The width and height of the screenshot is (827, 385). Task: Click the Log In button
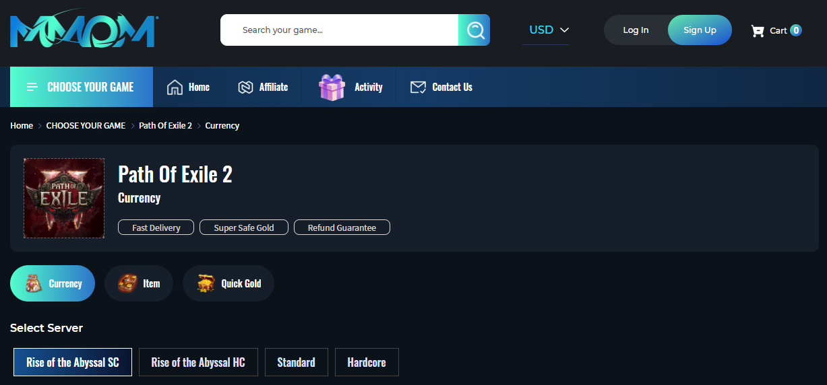(x=636, y=30)
